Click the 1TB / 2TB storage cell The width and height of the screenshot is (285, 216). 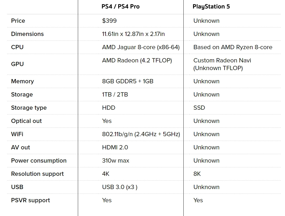point(115,94)
